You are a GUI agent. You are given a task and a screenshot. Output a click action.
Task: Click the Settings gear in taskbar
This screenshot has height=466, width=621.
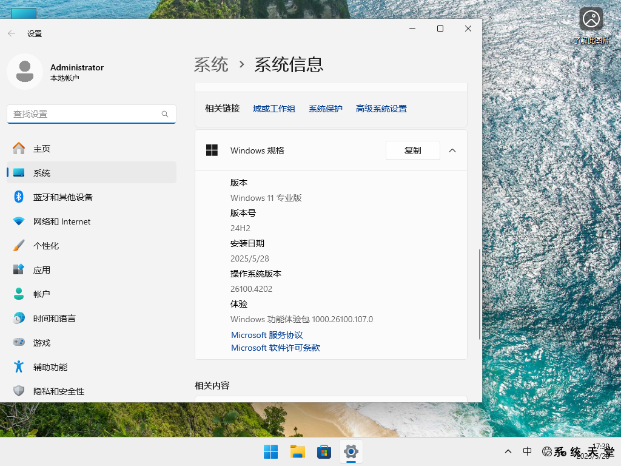pyautogui.click(x=351, y=451)
